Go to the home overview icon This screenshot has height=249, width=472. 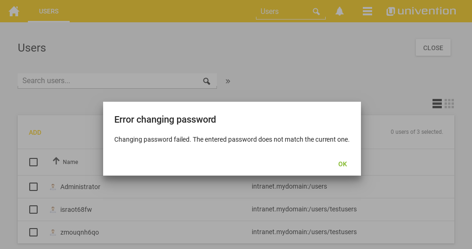click(14, 11)
